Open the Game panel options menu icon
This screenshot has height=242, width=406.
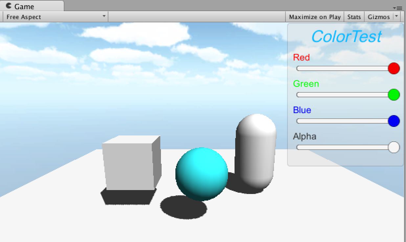click(x=397, y=8)
